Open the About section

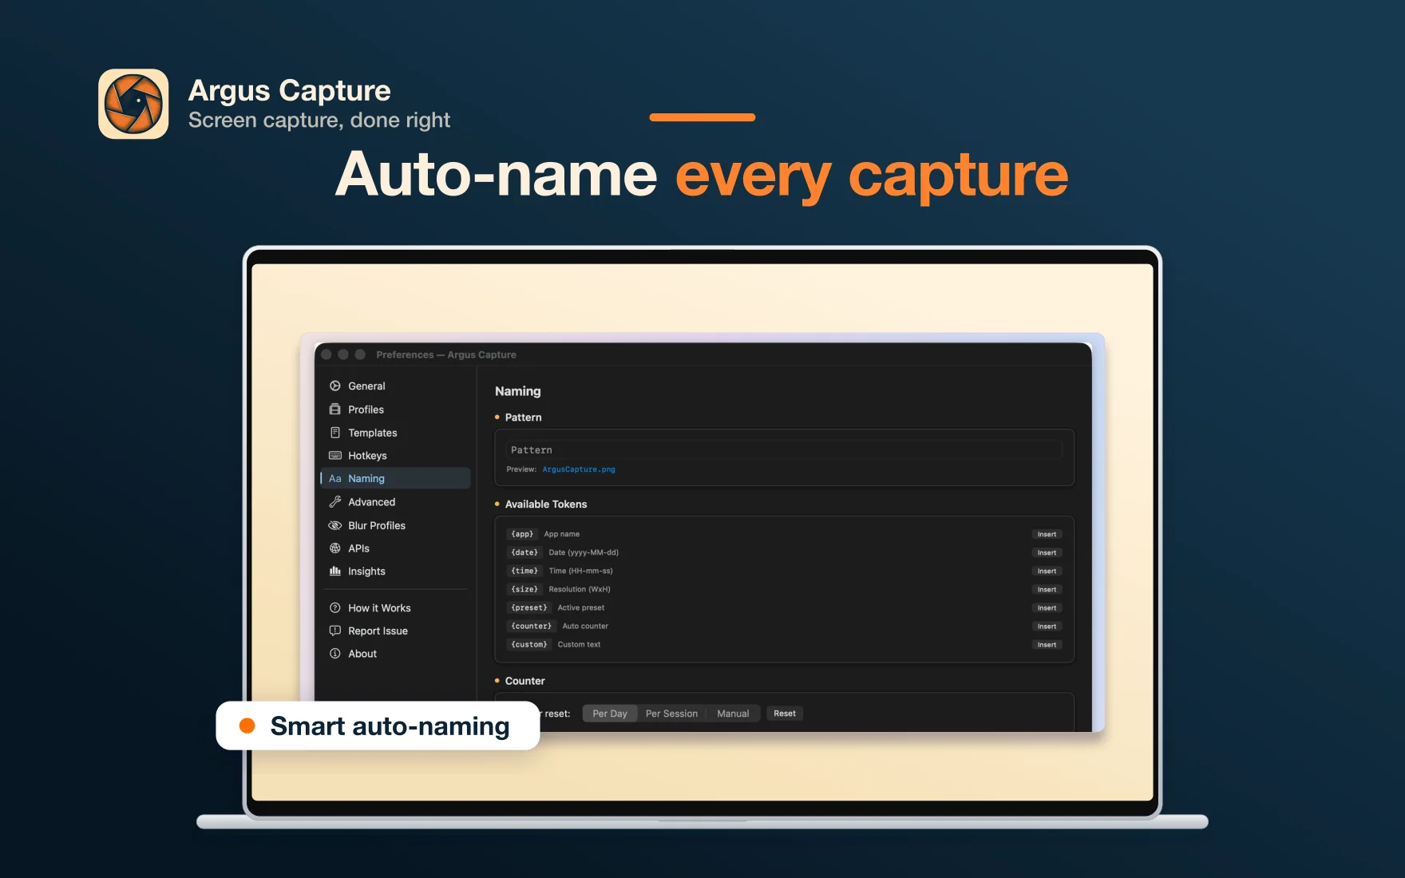362,654
